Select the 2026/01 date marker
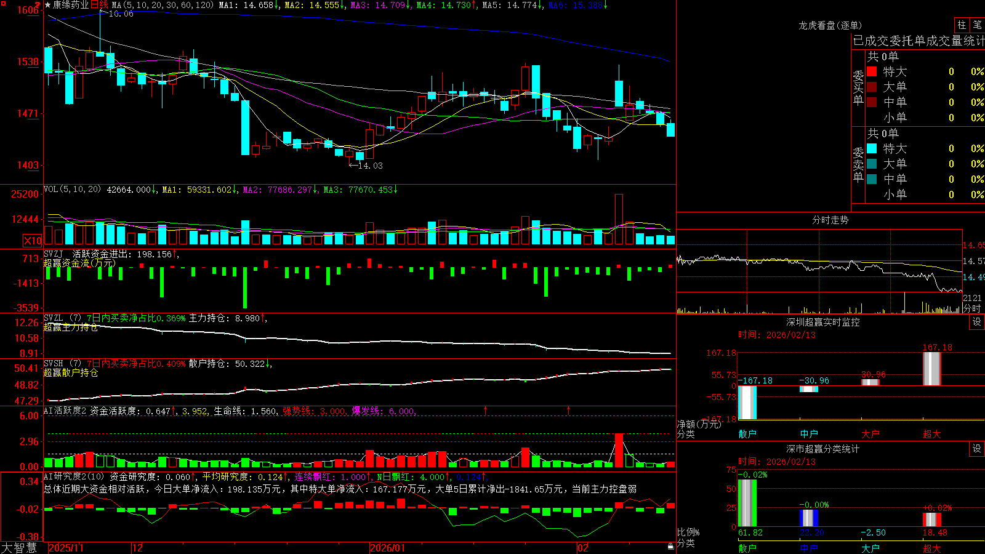Screen dimensions: 985x554 point(388,548)
